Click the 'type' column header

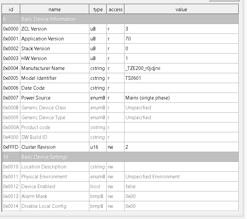pos(98,10)
